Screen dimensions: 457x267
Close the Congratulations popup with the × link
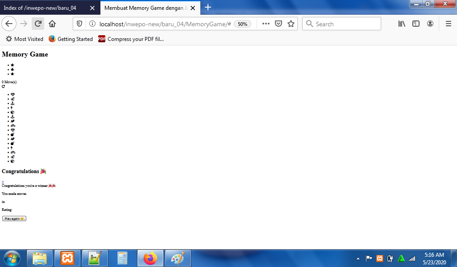click(3, 181)
